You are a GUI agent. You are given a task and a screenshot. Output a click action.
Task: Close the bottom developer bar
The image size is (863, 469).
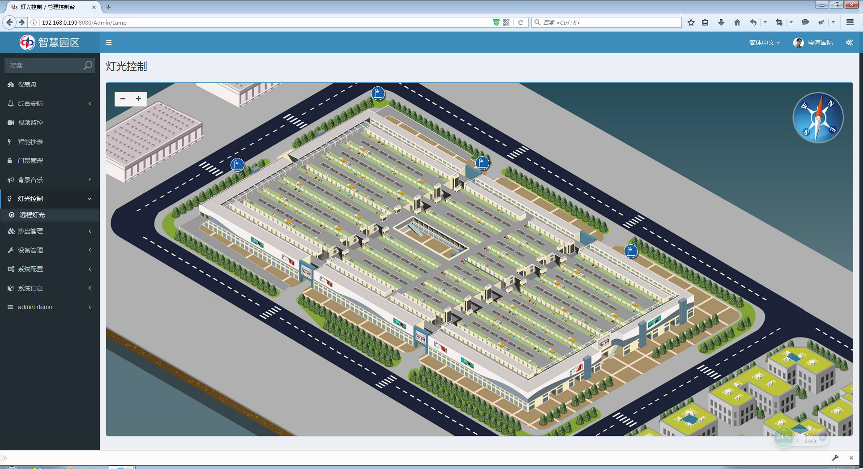point(851,457)
